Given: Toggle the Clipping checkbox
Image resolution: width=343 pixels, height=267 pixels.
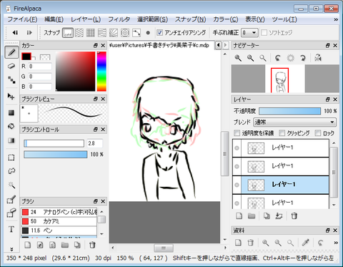Looking at the screenshot, I should click(282, 133).
